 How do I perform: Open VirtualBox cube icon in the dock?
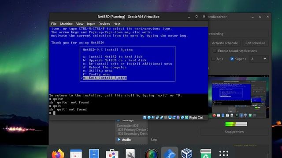[x=187, y=153]
